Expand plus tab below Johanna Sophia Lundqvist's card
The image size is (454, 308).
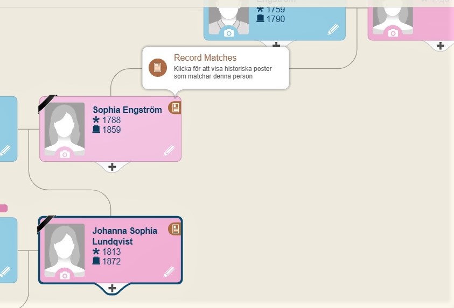point(112,289)
